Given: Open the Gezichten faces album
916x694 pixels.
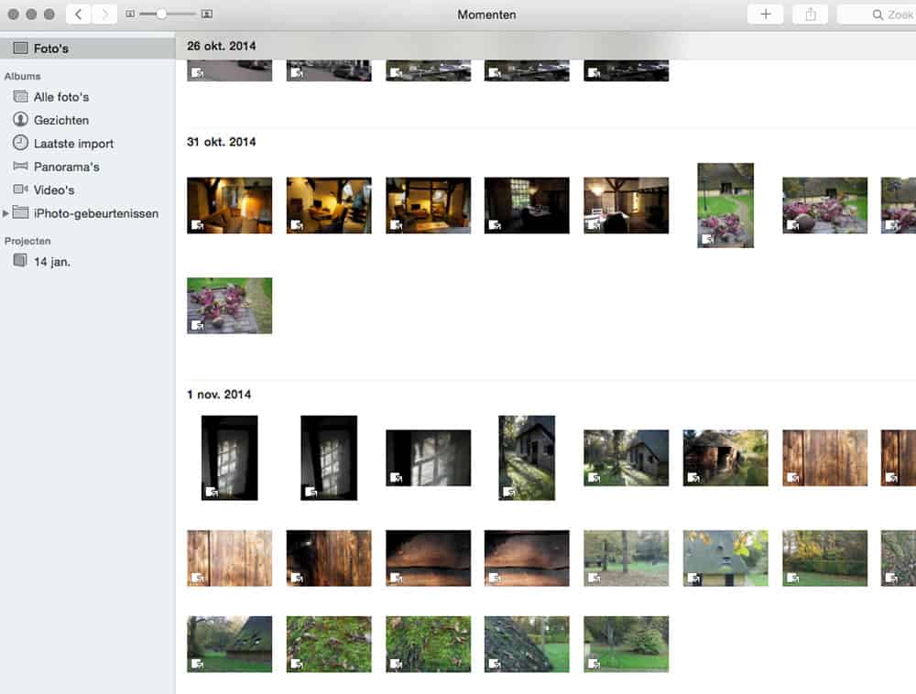Looking at the screenshot, I should click(x=60, y=120).
